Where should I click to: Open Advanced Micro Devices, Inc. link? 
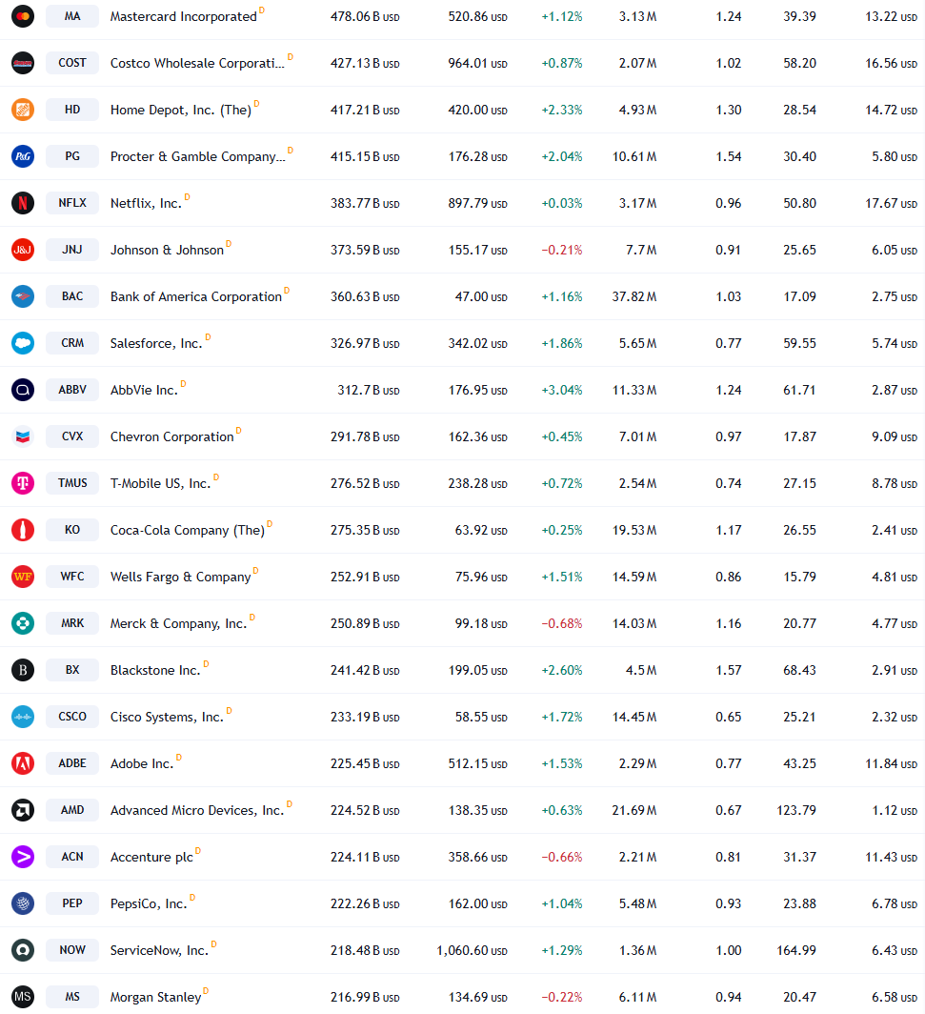(x=197, y=810)
